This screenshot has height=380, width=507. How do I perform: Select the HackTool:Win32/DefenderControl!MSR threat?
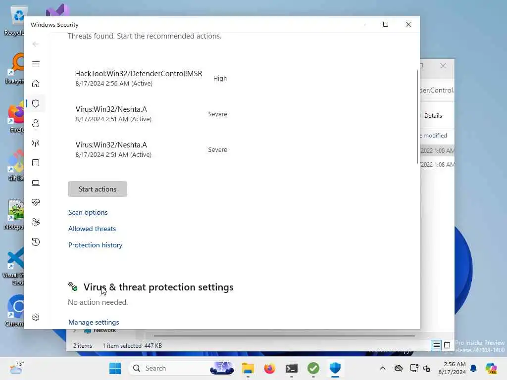(x=151, y=78)
